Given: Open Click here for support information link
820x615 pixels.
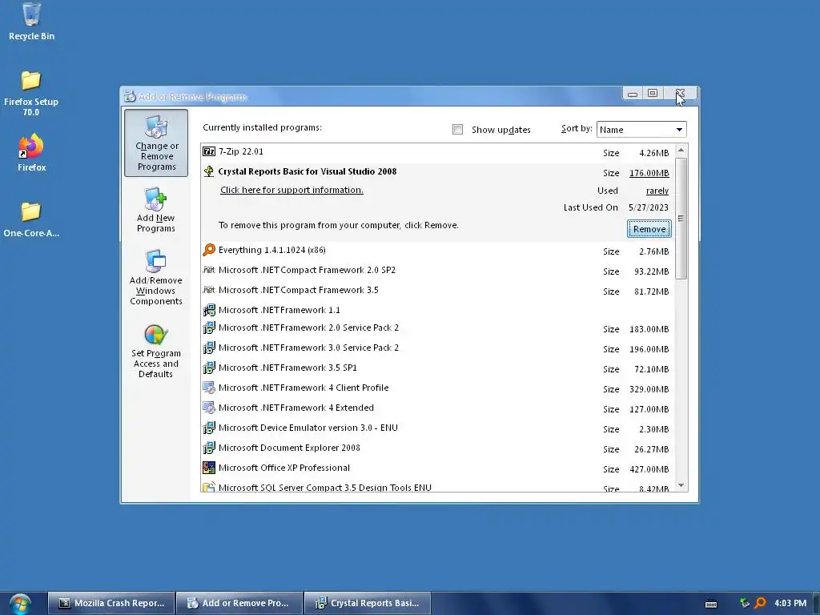Looking at the screenshot, I should (291, 190).
